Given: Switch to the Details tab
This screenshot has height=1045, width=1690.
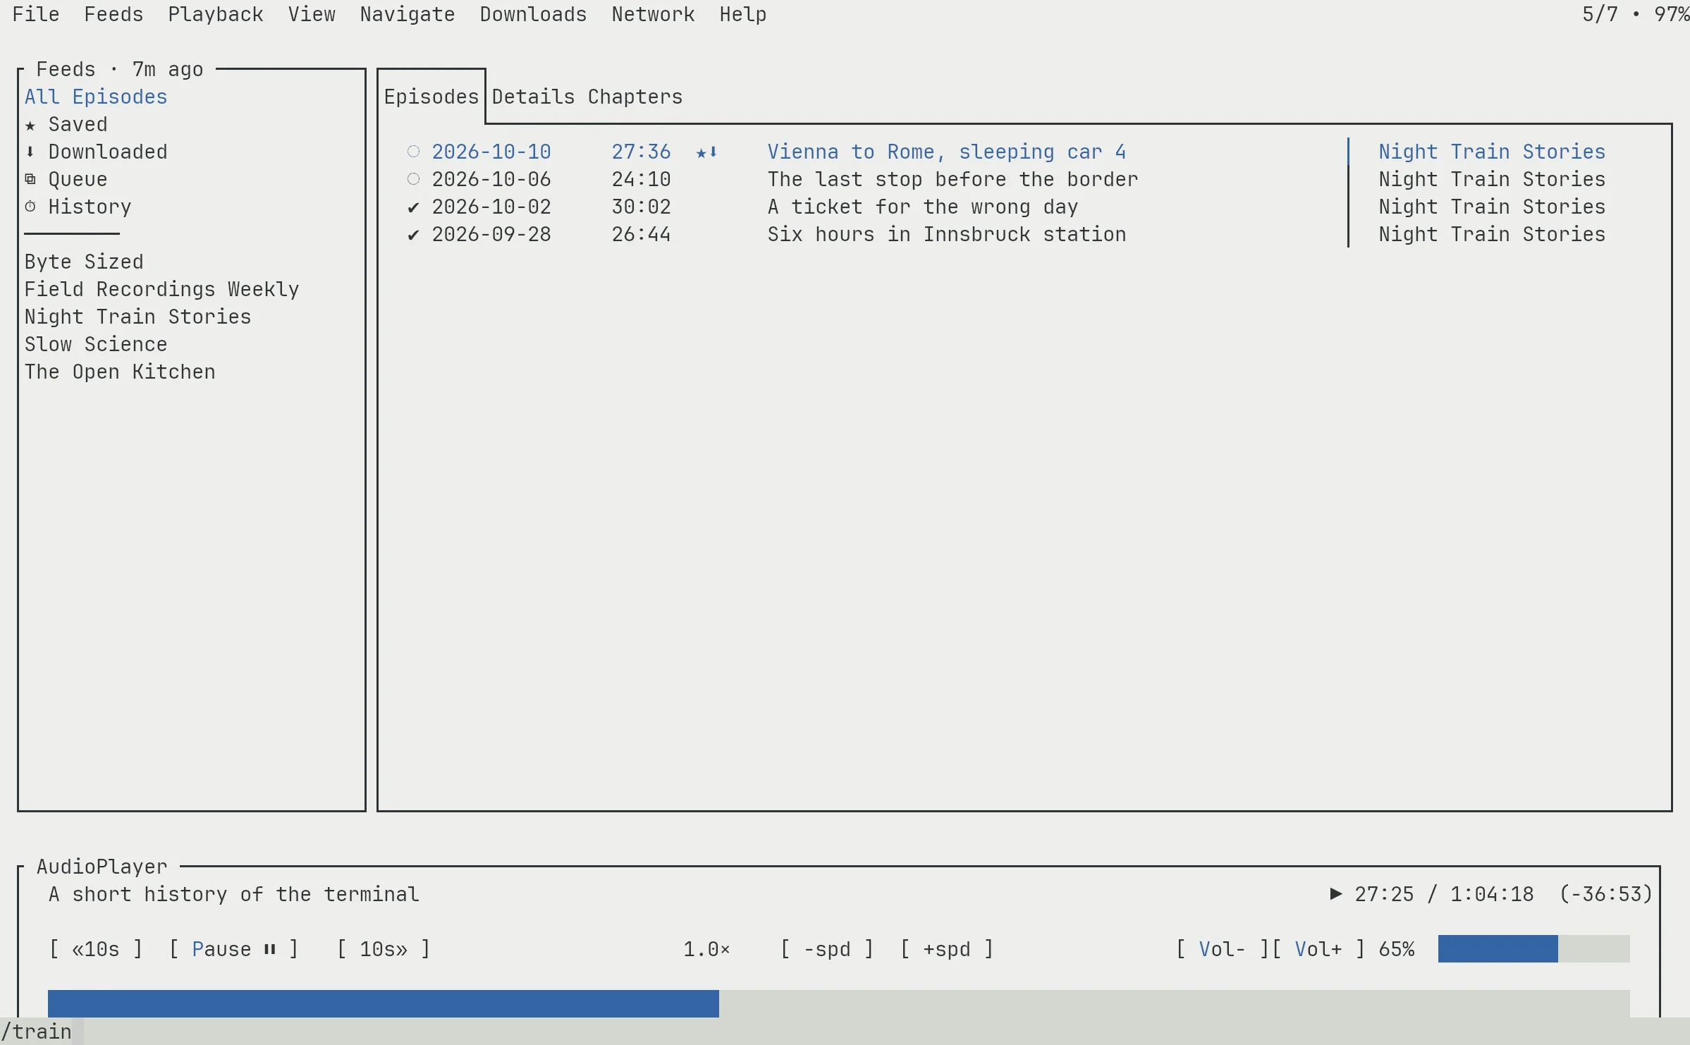Looking at the screenshot, I should (533, 97).
